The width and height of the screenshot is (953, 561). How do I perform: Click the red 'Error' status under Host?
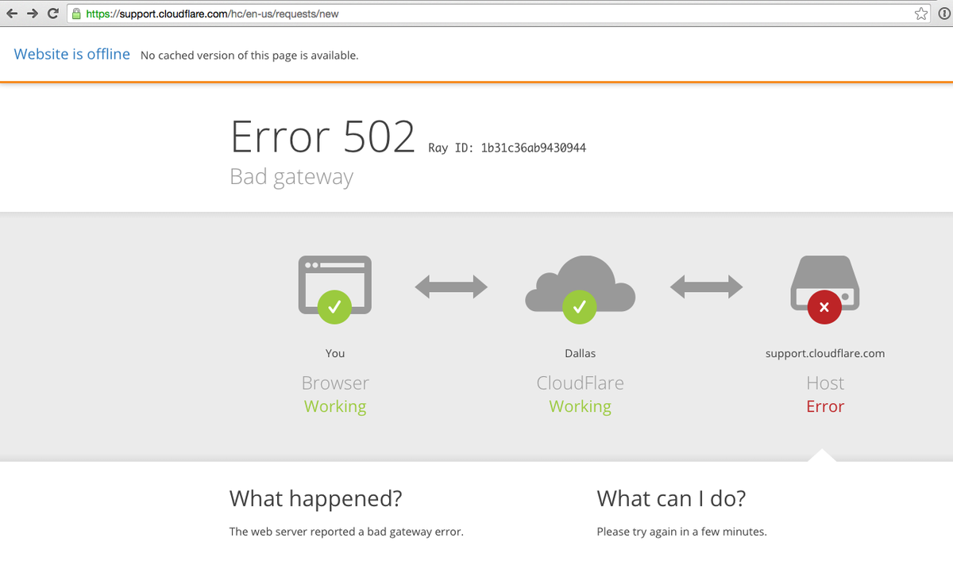[x=825, y=406]
